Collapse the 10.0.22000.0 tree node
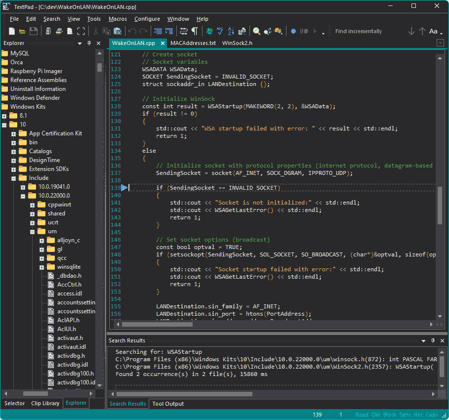This screenshot has height=420, width=449. pyautogui.click(x=22, y=195)
